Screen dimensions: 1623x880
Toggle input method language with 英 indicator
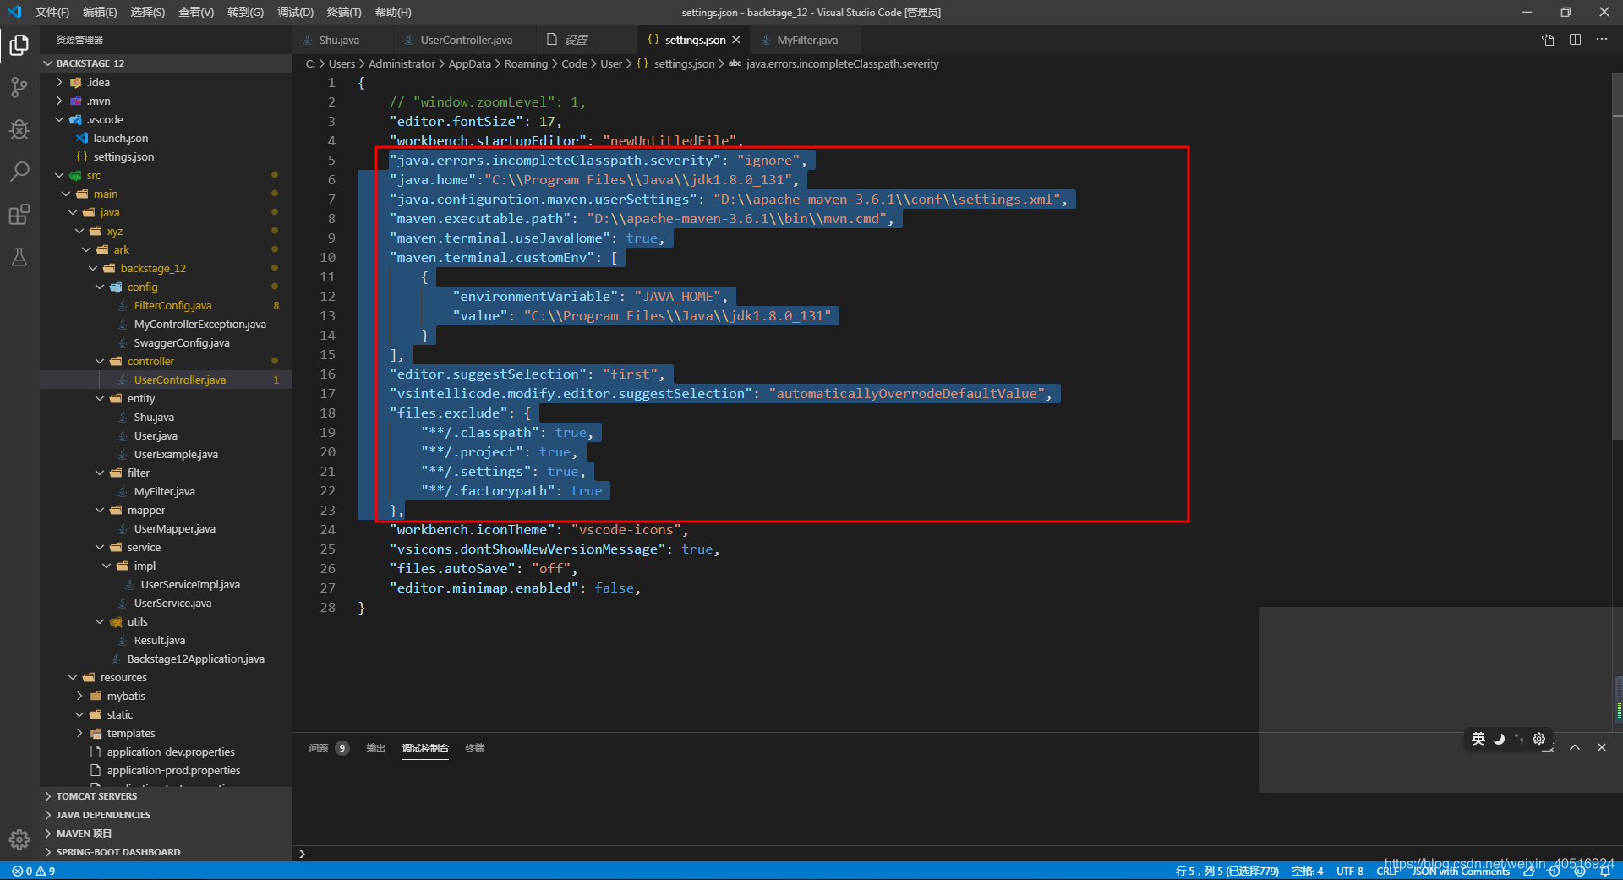pyautogui.click(x=1478, y=739)
